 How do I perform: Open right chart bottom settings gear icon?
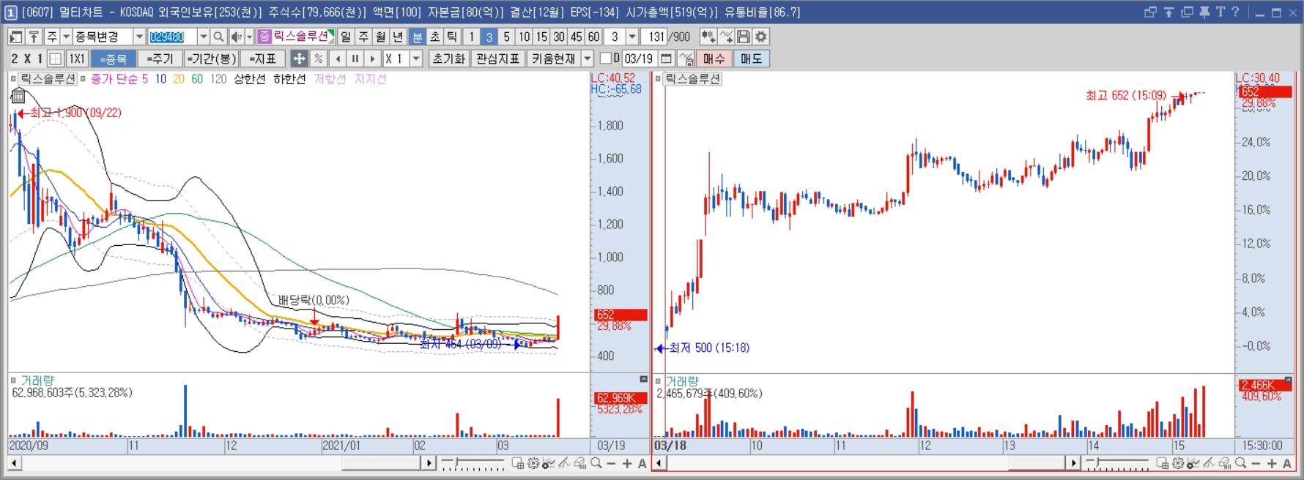(1178, 463)
